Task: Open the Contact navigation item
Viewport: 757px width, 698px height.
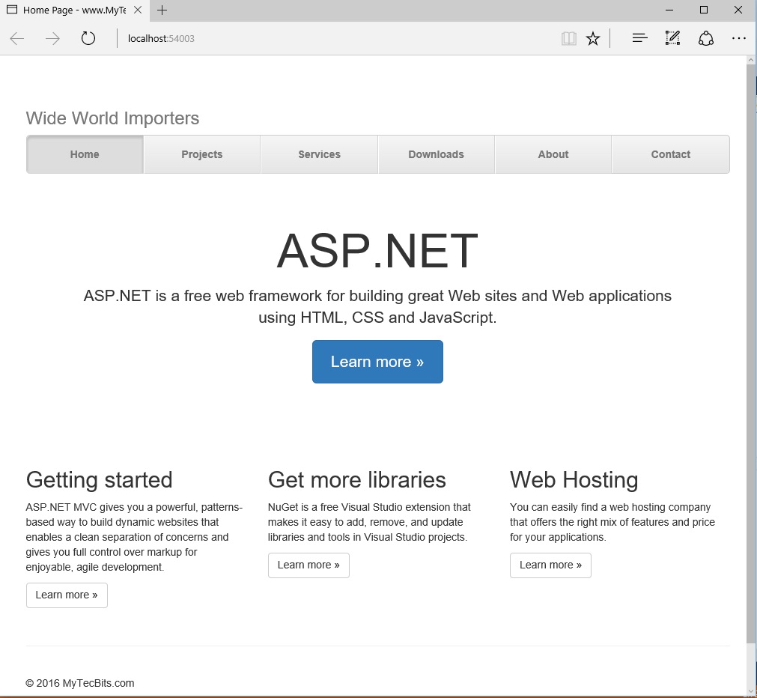Action: pos(671,154)
